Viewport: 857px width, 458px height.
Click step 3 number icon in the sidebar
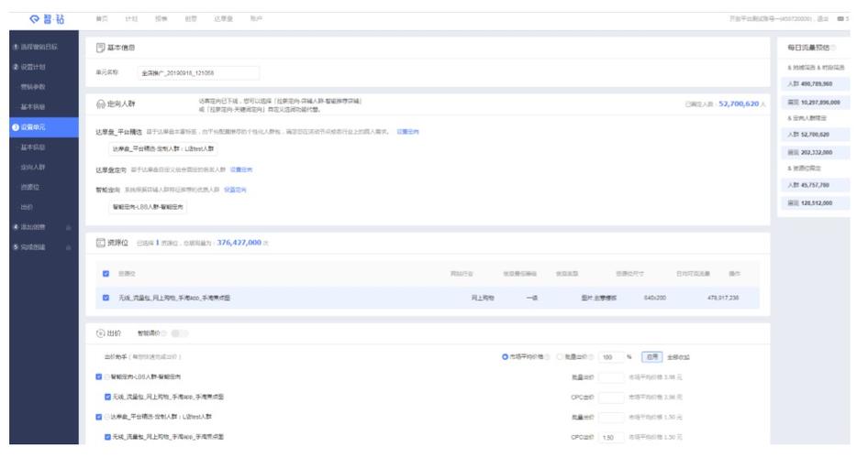(x=16, y=127)
